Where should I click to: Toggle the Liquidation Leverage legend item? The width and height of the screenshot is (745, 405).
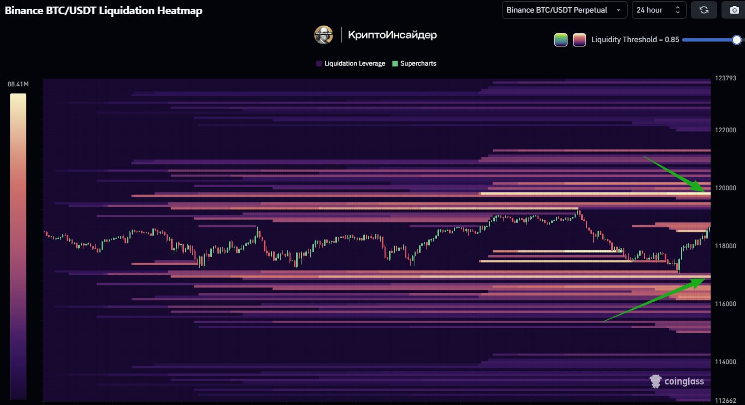(x=351, y=63)
